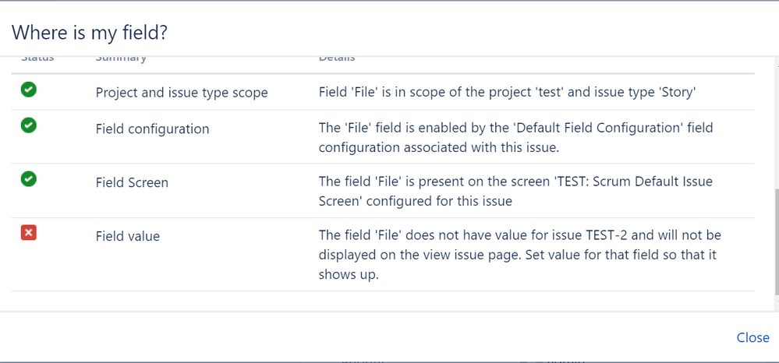Click details mentioning 'Default Field Configuration'
Viewport: 779px width, 363px height.
(x=515, y=138)
